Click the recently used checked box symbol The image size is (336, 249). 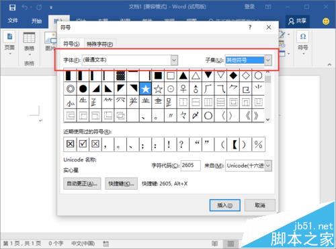83,144
